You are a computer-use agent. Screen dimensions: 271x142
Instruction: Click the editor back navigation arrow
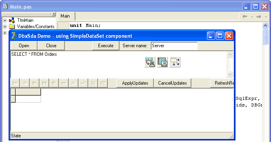coord(245,17)
